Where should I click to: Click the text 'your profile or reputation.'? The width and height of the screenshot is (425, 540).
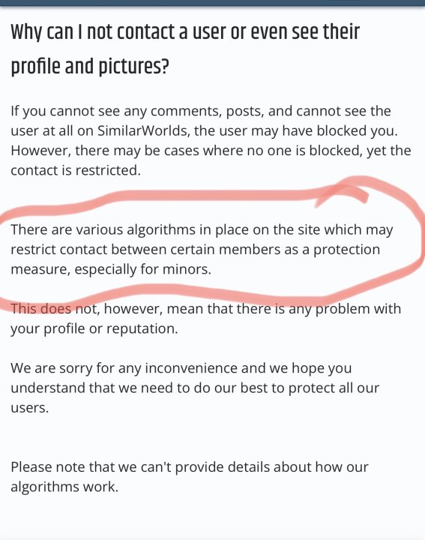pos(94,328)
